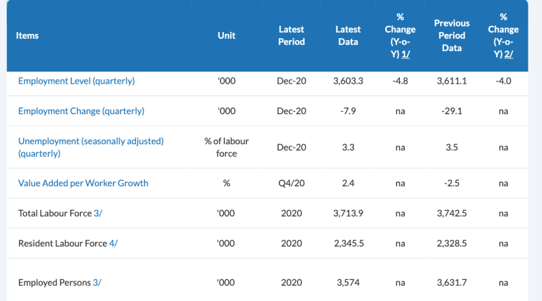Open the Employment Level (quarterly) link

pyautogui.click(x=76, y=81)
